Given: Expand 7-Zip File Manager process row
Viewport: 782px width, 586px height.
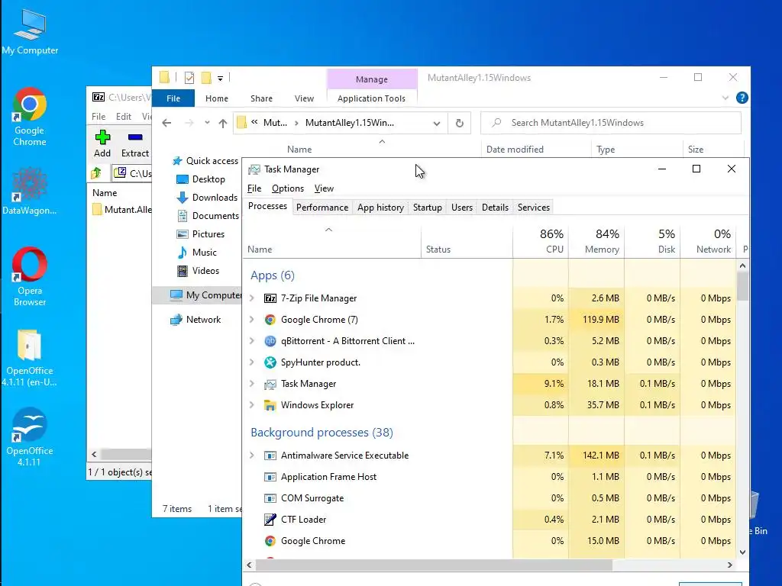Looking at the screenshot, I should click(x=252, y=298).
